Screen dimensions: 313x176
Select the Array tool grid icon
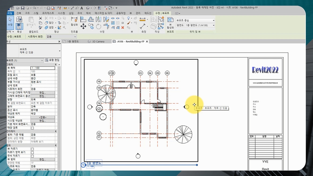(113, 23)
